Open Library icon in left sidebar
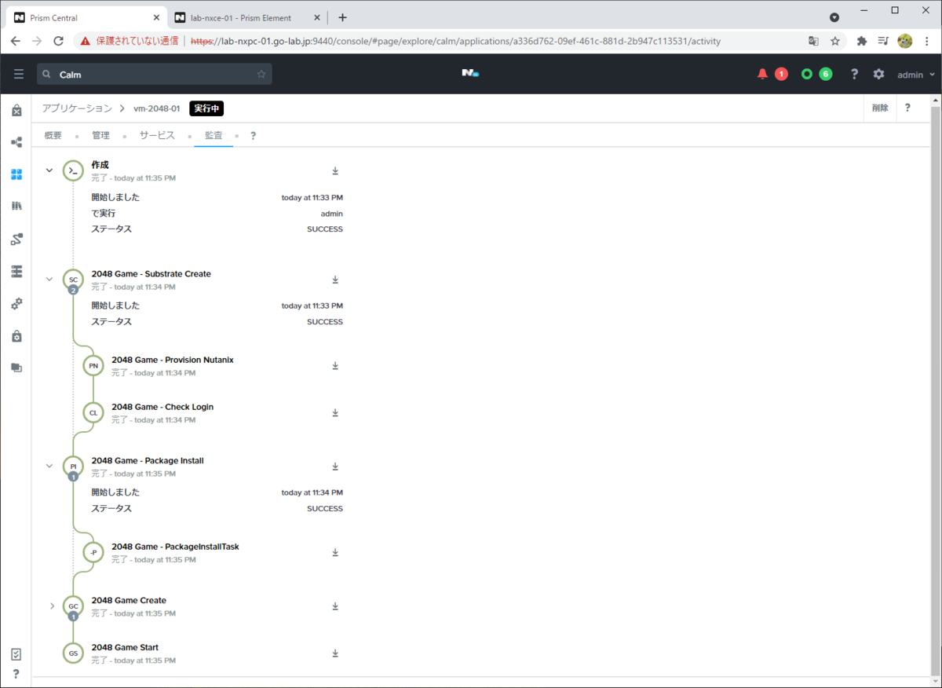 point(16,206)
